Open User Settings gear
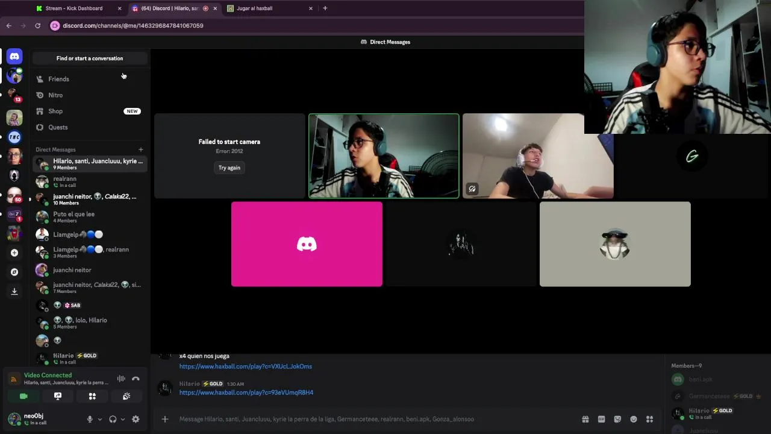Screen dimensions: 771x434 pos(136,419)
